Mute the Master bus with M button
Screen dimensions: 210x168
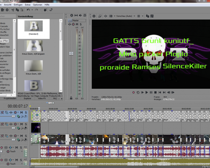[x=77, y=24]
